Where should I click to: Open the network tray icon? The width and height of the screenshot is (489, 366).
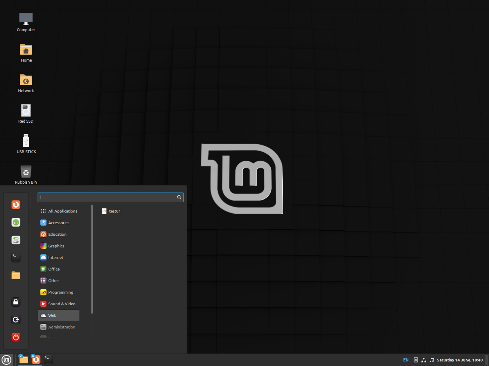[424, 360]
